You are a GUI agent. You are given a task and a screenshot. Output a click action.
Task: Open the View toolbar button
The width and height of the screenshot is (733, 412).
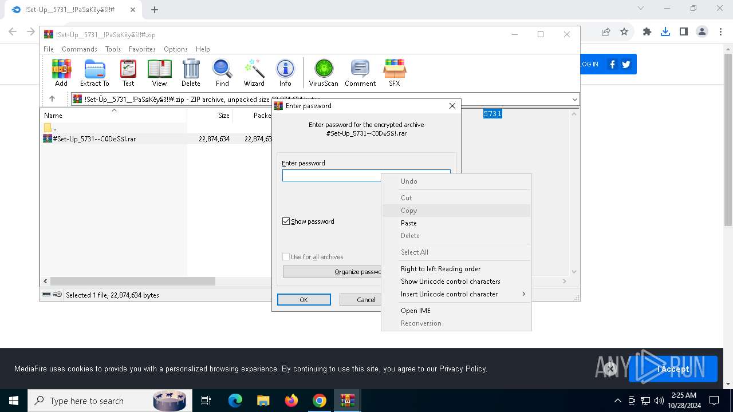[159, 73]
